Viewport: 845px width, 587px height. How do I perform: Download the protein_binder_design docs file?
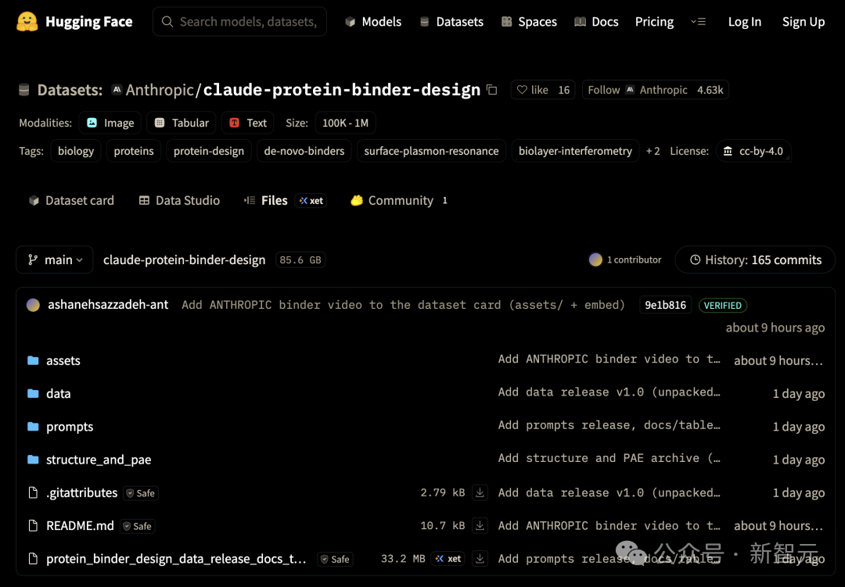pyautogui.click(x=480, y=559)
